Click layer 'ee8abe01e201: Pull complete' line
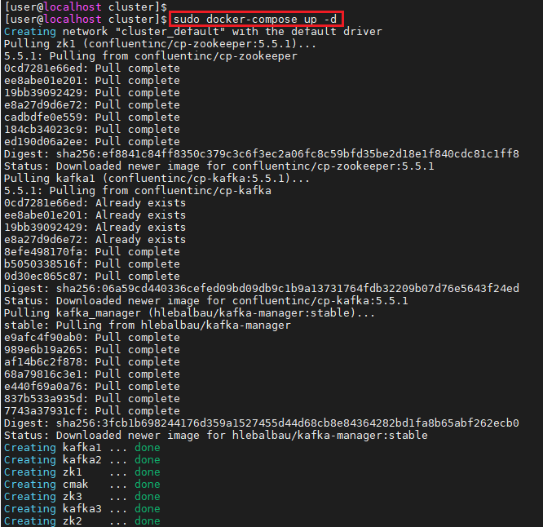 92,81
